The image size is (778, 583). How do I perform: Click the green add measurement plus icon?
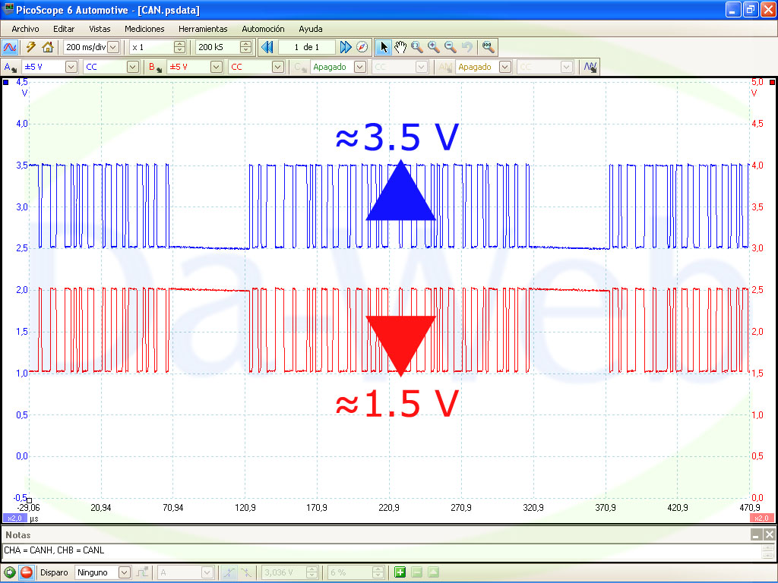(400, 572)
